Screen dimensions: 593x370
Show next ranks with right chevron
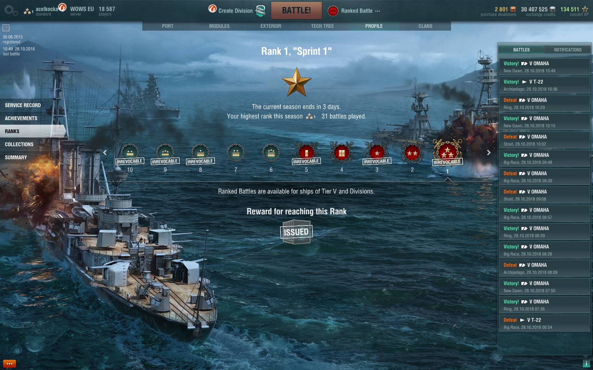489,153
